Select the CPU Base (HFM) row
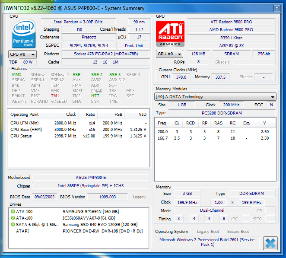The height and width of the screenshot is (258, 286). (x=79, y=130)
